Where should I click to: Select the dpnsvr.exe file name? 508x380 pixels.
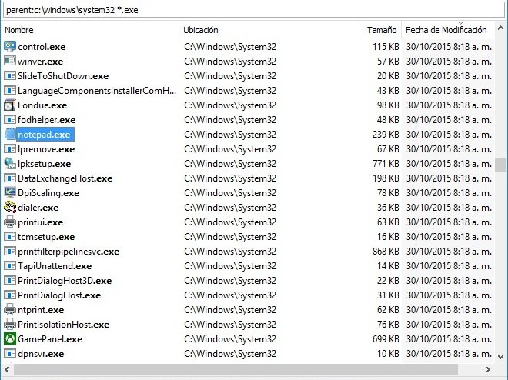[41, 354]
